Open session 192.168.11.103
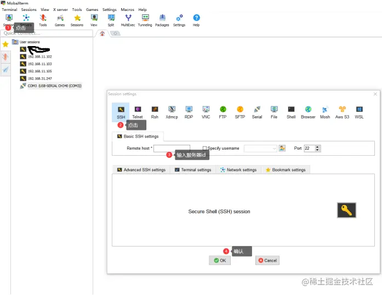Screen dimensions: 382x295 click(x=36, y=64)
